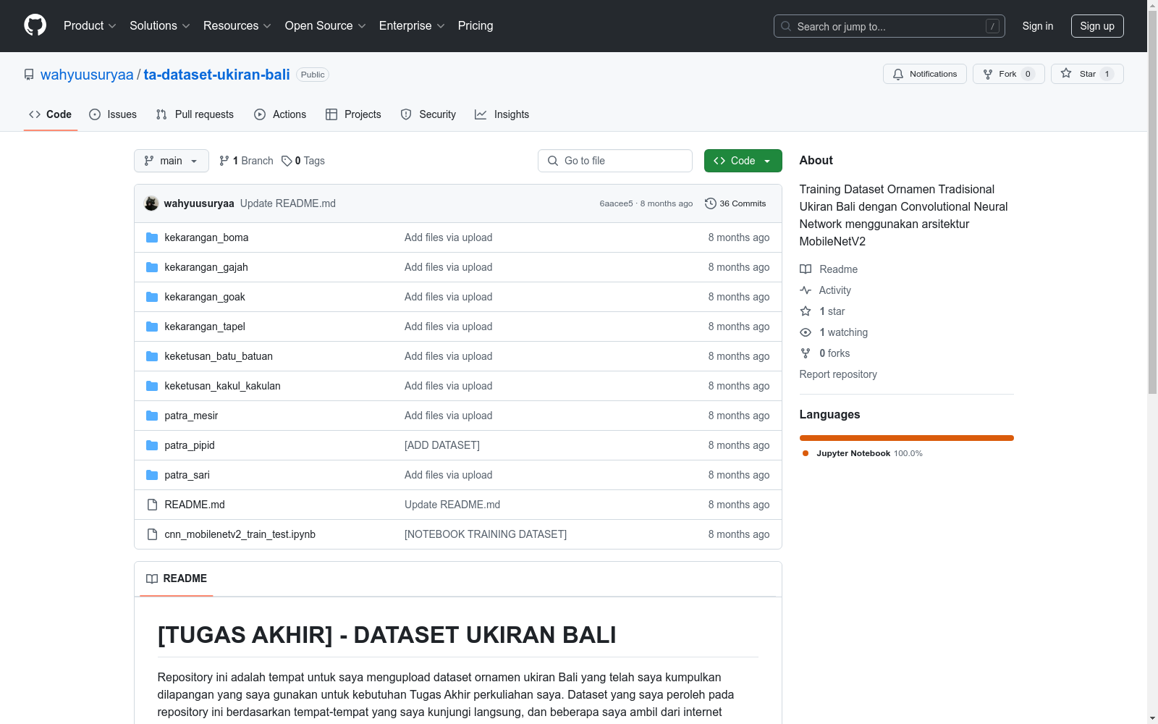Click the eye icon beside '1 watching'
Image resolution: width=1158 pixels, height=724 pixels.
(x=806, y=332)
